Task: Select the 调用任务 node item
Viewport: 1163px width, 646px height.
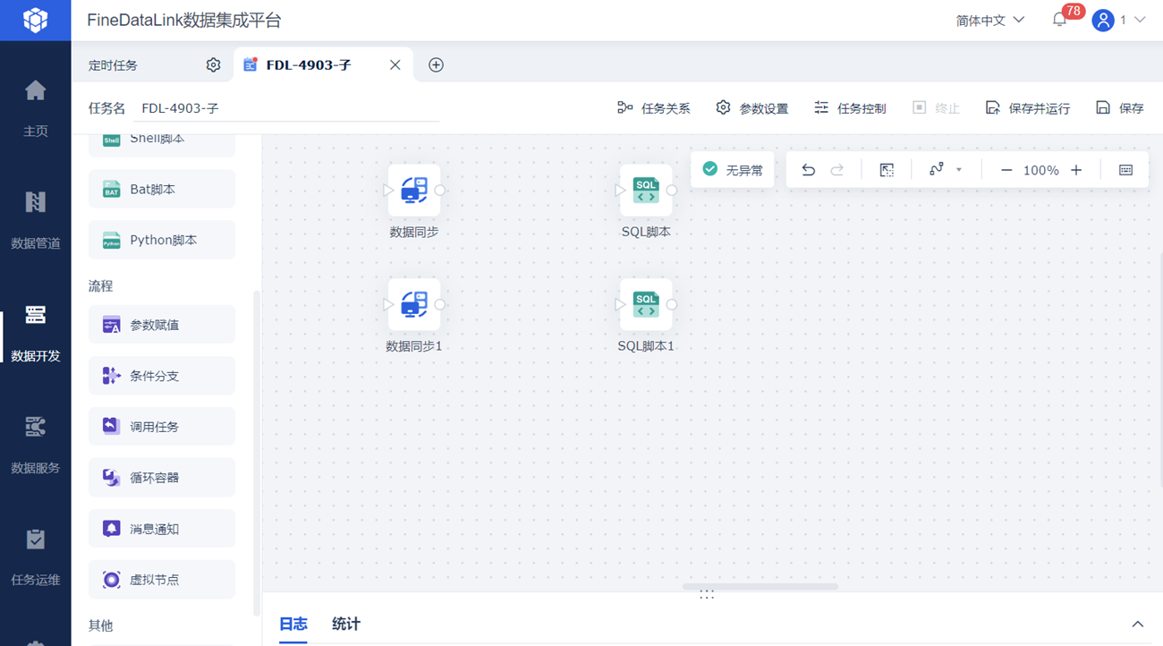Action: 162,427
